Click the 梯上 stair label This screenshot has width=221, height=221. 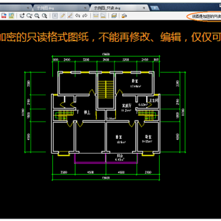pos(87,112)
